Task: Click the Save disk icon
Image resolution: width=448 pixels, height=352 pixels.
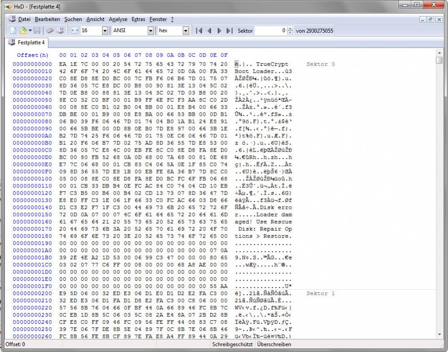Action: (x=37, y=30)
